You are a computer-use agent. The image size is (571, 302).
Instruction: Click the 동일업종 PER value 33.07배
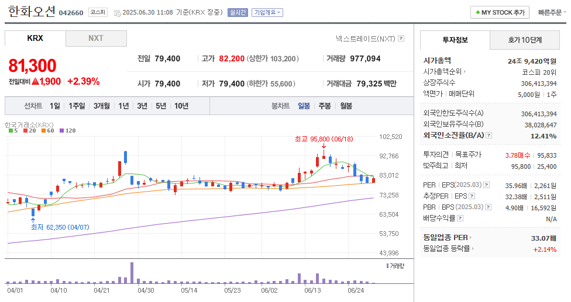pyautogui.click(x=544, y=238)
